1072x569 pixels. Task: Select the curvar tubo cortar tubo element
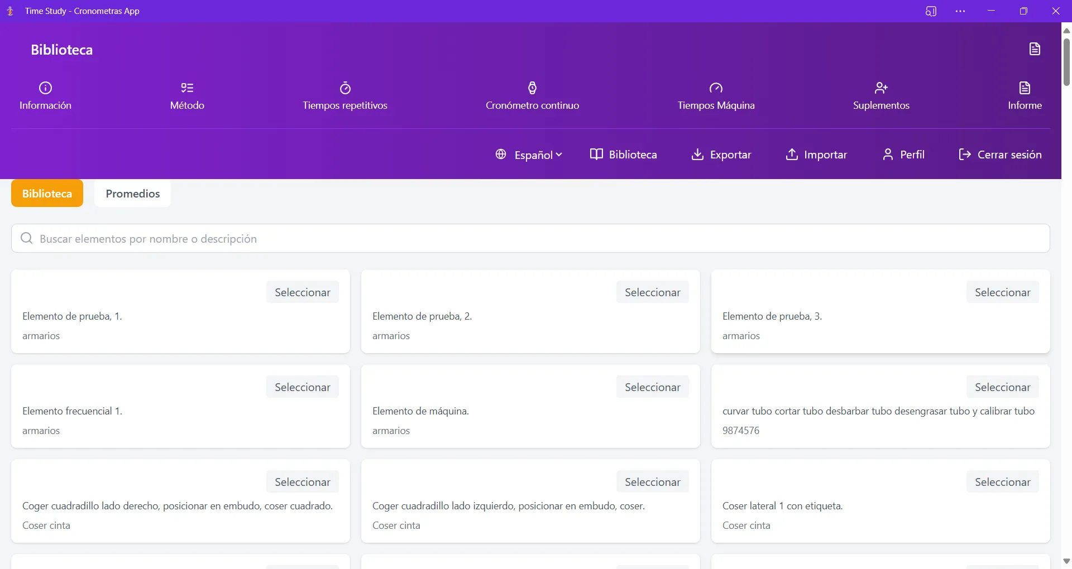(1003, 387)
